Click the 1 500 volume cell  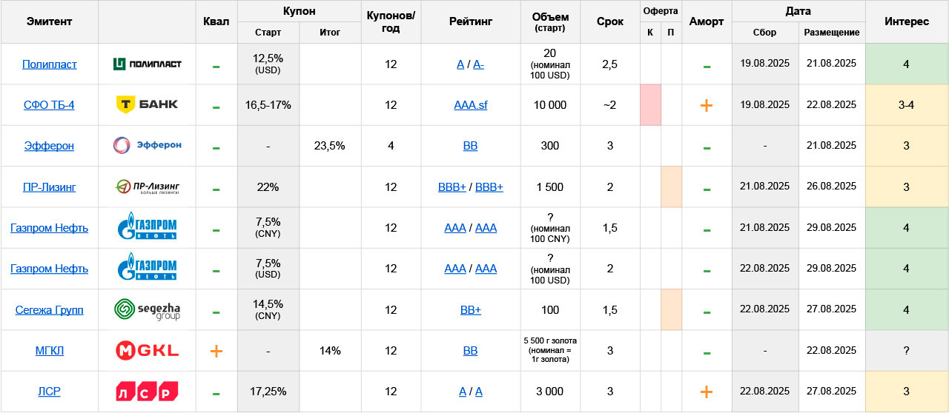(550, 187)
